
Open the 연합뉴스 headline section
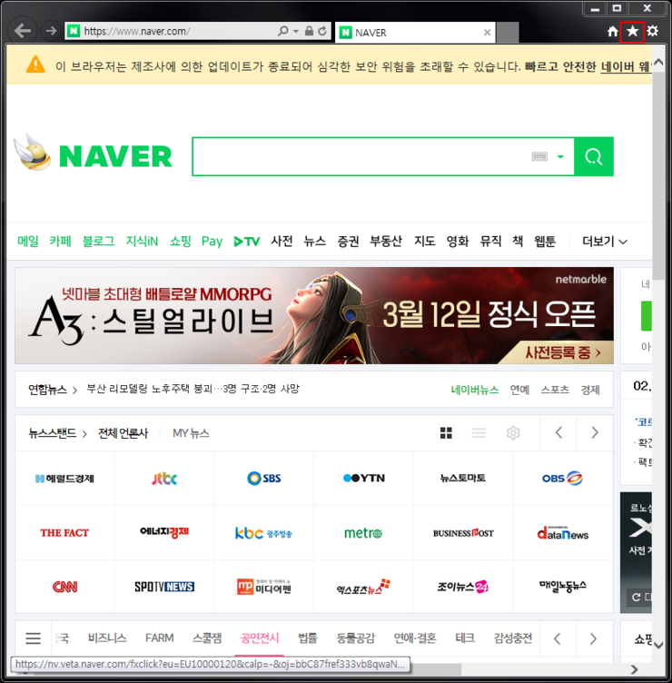tap(53, 390)
